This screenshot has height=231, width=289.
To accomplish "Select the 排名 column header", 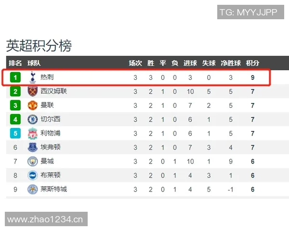I will point(15,63).
